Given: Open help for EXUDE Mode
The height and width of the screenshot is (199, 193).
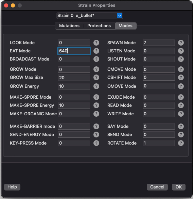Looking at the screenshot, I should 181,97.
